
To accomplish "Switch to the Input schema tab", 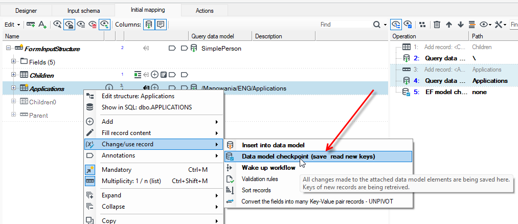I will click(83, 11).
